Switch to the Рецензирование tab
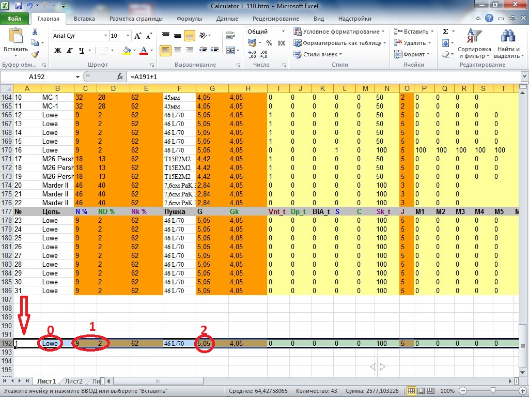 276,19
